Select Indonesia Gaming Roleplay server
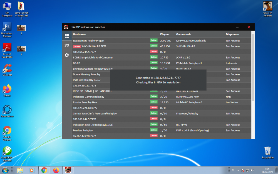The image size is (278, 174). [162, 97]
